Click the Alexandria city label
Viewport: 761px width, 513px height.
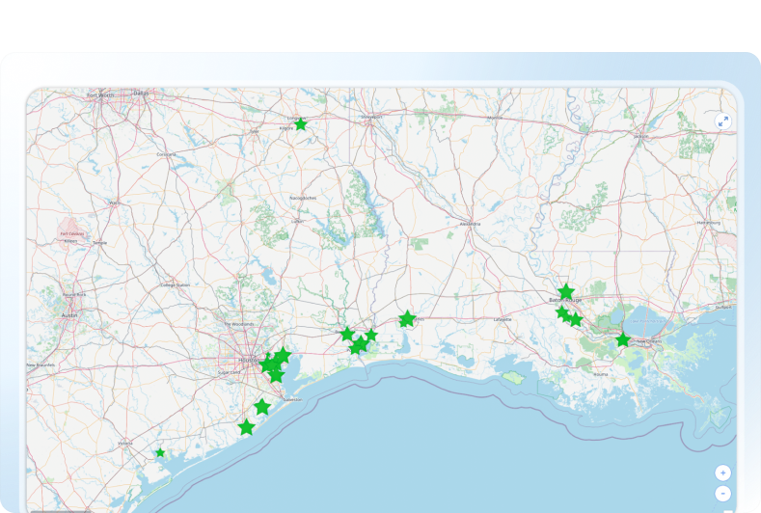coord(470,223)
